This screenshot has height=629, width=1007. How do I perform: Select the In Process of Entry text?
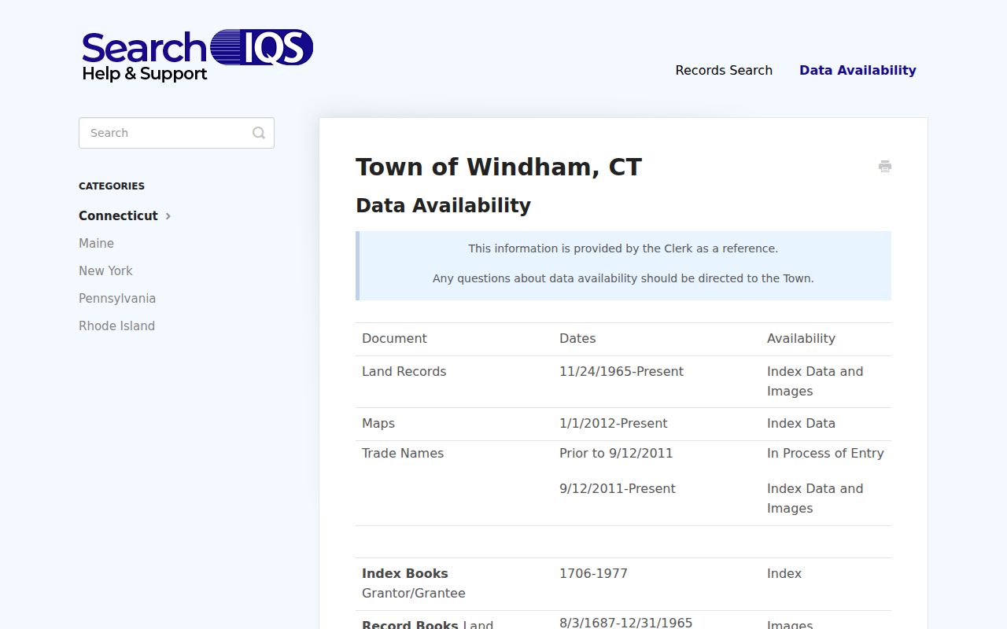[825, 453]
